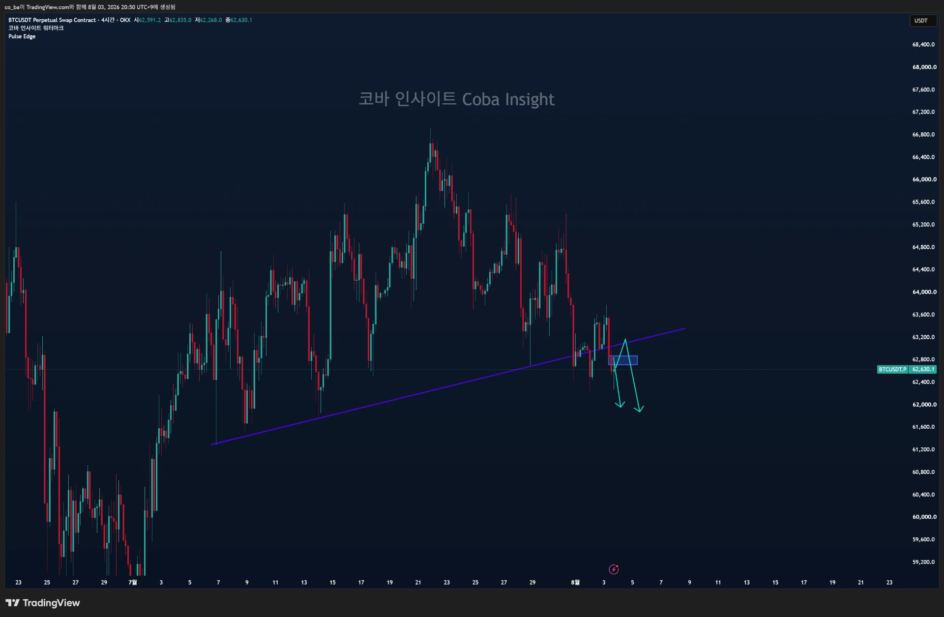Image resolution: width=944 pixels, height=617 pixels.
Task: Click the 63,600.0 price axis label
Action: click(x=924, y=315)
